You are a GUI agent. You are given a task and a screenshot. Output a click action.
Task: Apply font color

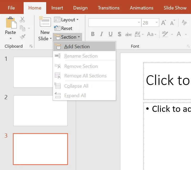(x=179, y=34)
